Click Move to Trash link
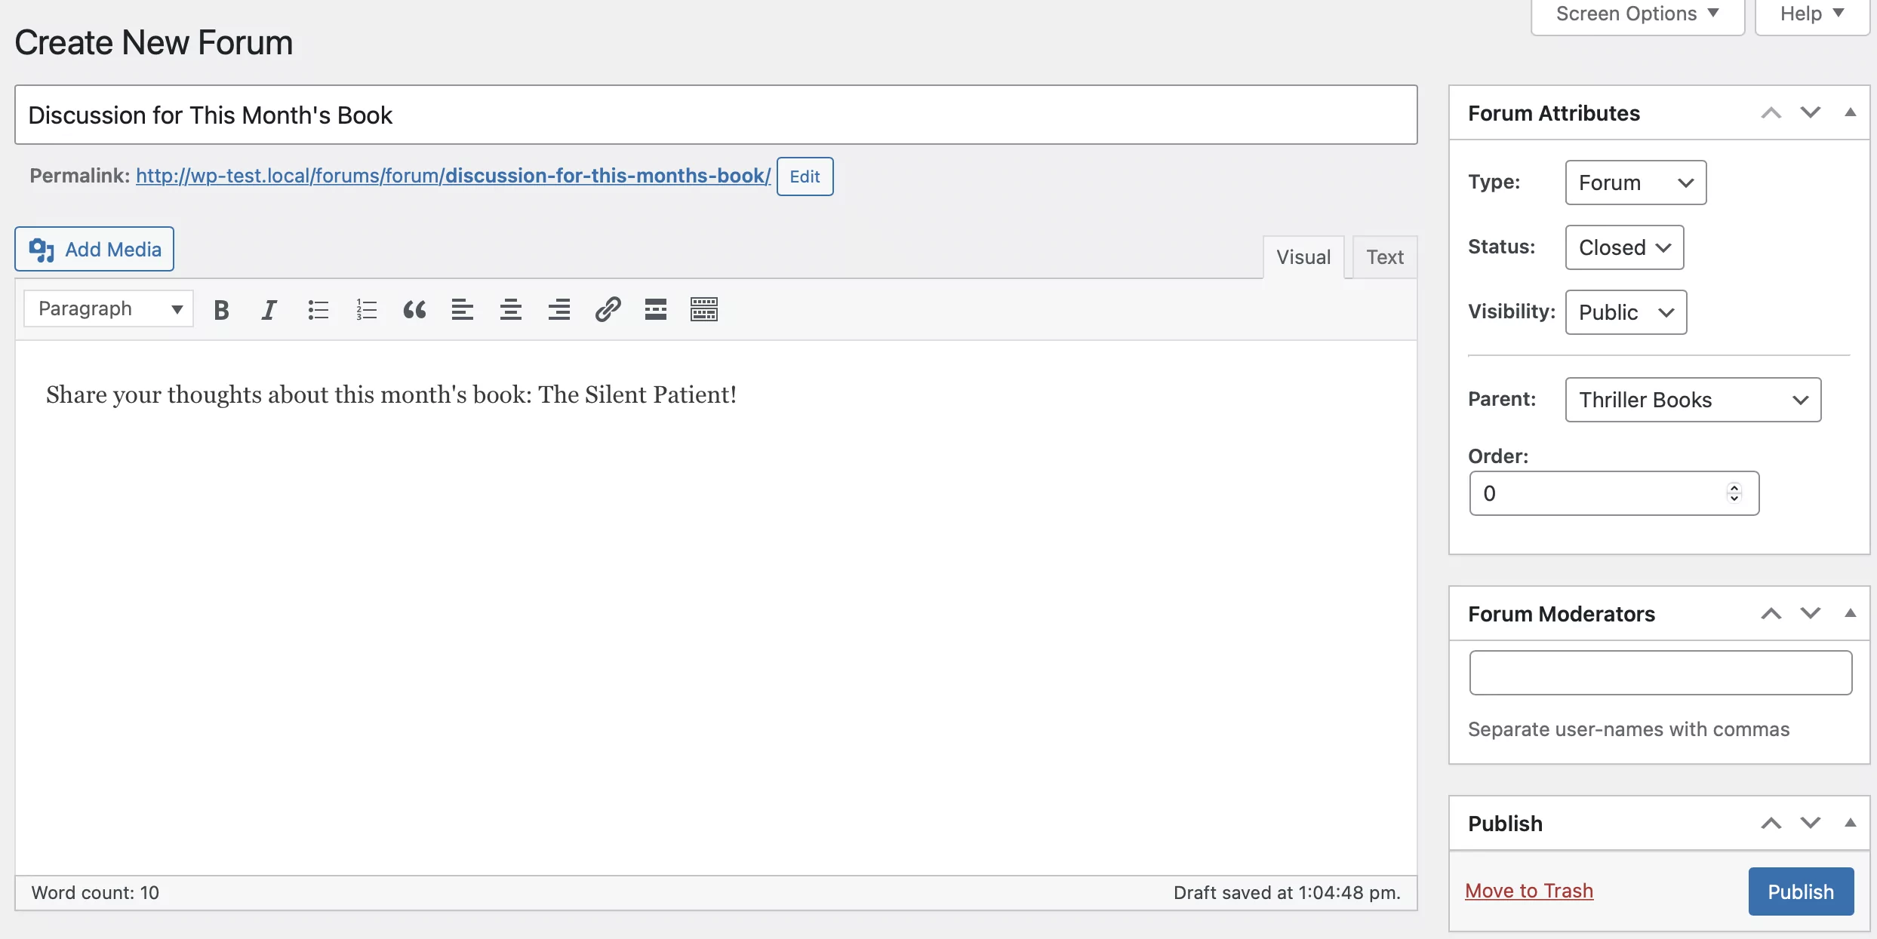Viewport: 1877px width, 939px height. (1529, 891)
